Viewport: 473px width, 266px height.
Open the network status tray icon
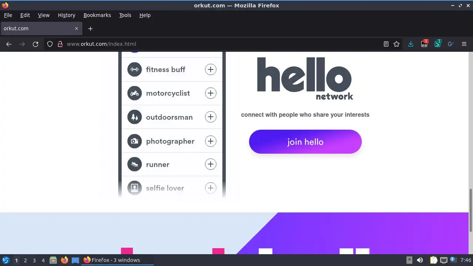pos(444,260)
